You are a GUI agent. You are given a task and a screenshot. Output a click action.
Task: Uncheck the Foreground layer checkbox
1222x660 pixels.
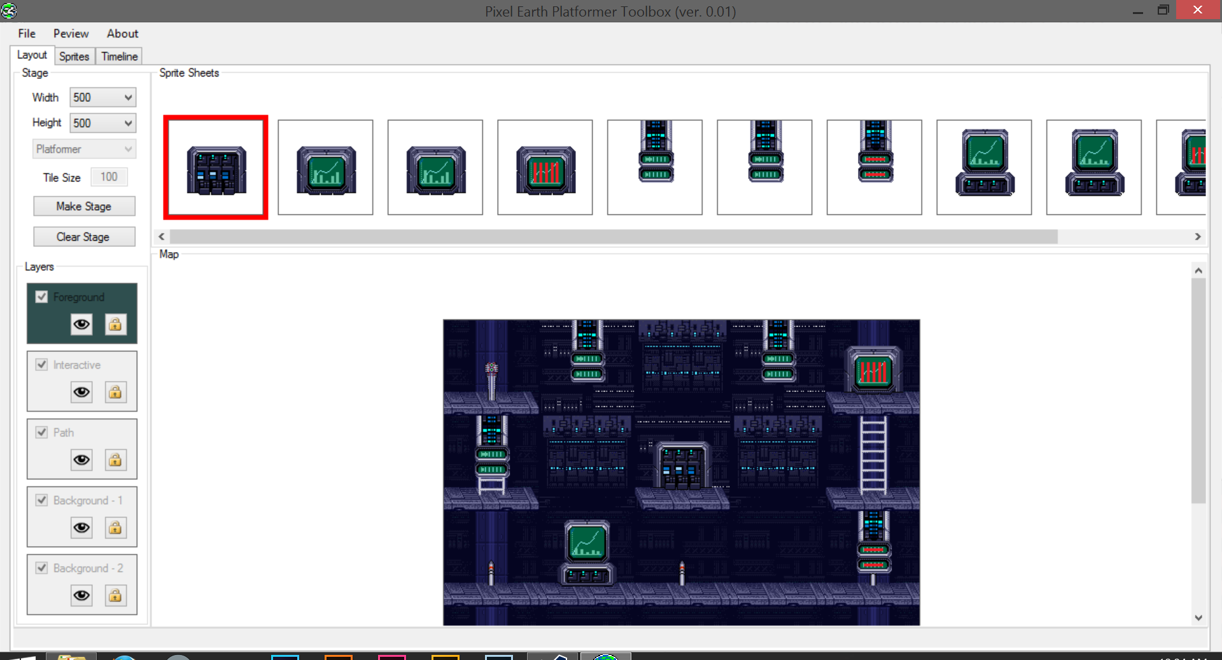[42, 297]
